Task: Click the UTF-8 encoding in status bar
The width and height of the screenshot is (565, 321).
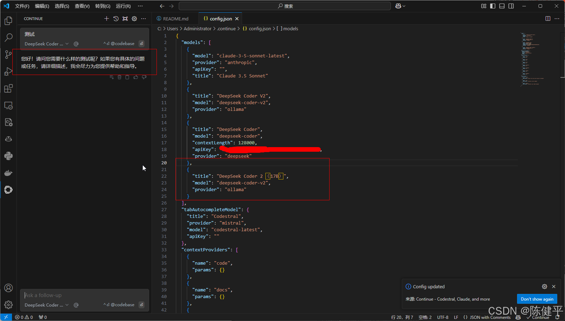Action: (x=443, y=317)
